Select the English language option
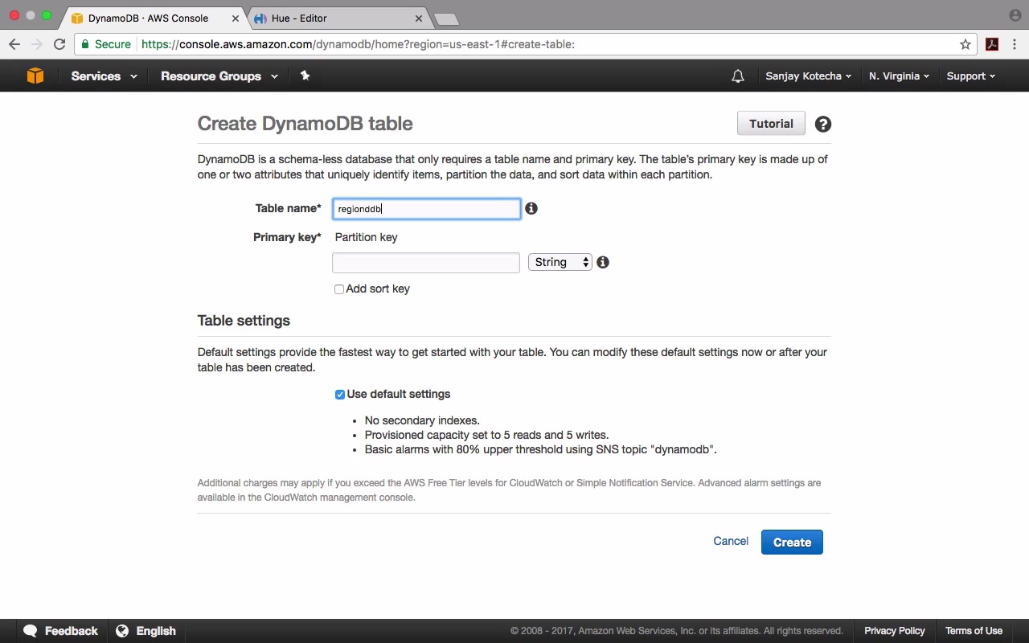The width and height of the screenshot is (1029, 643). pyautogui.click(x=156, y=631)
